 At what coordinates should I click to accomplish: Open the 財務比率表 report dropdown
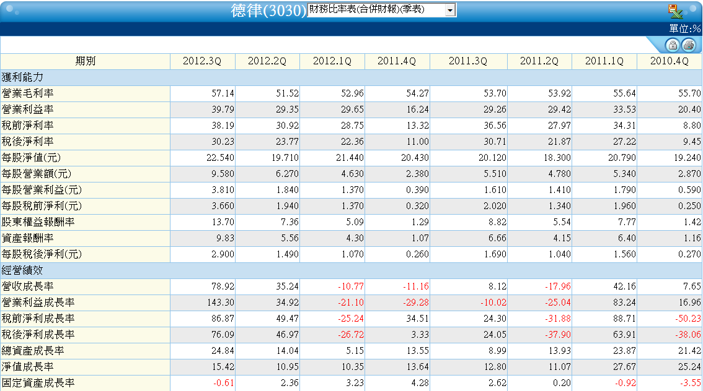pyautogui.click(x=451, y=11)
